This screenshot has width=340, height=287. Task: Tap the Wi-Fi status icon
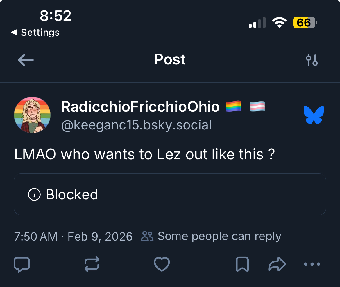[x=279, y=23]
